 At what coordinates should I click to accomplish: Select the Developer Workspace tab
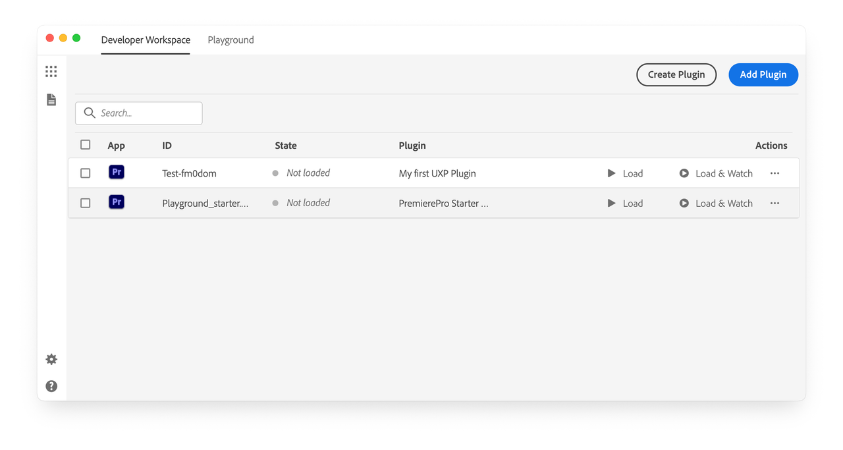tap(145, 40)
